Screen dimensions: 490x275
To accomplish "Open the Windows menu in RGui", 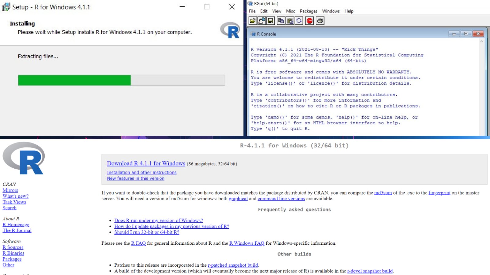I will point(331,11).
